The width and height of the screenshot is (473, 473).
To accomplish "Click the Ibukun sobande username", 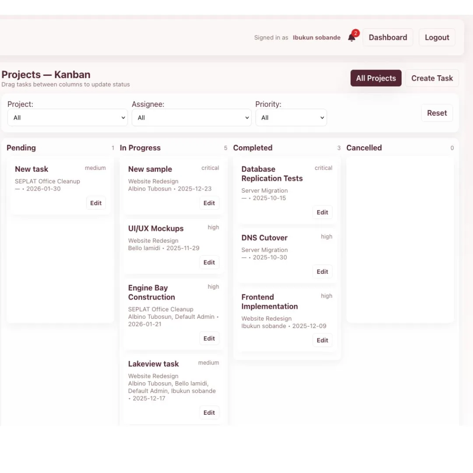I will click(317, 38).
